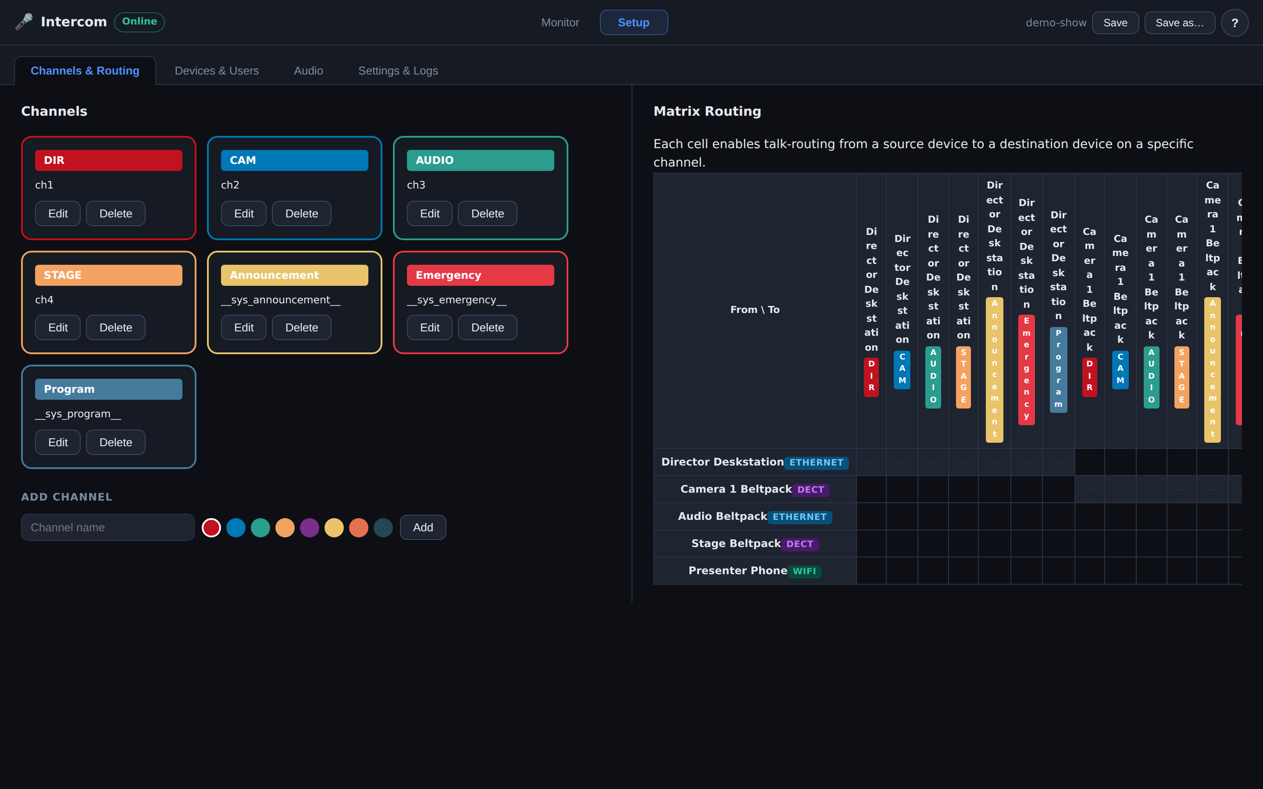
Task: Toggle Director Deskstation to Camera 1 Beltpack DIR cell
Action: 1090,462
